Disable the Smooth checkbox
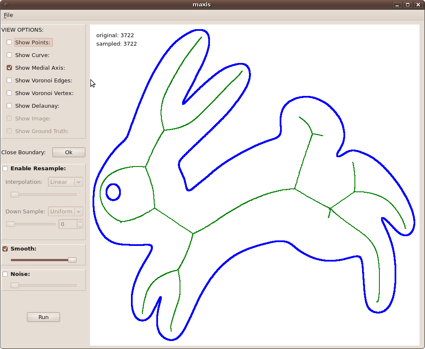 [5, 249]
